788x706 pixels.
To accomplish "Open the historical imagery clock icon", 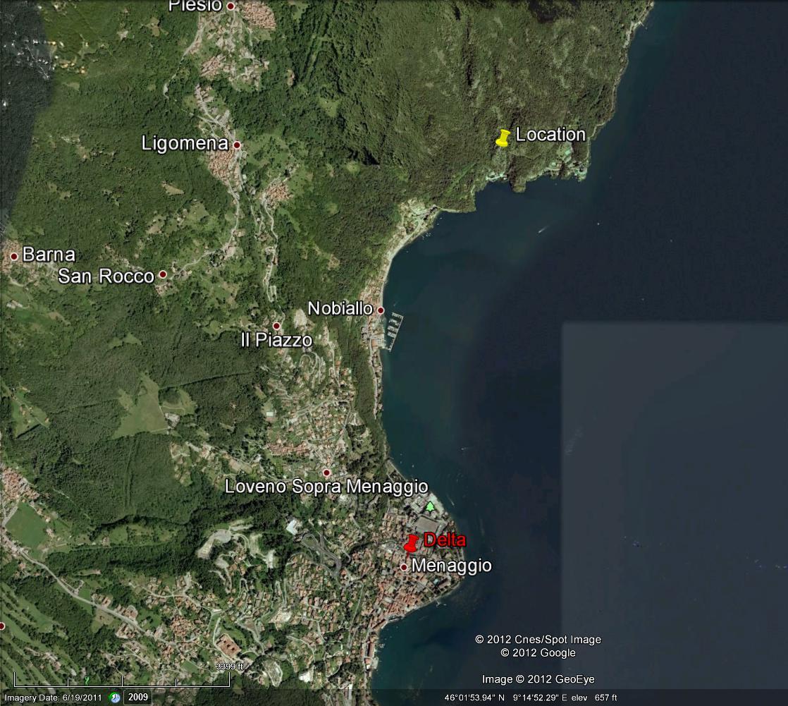I will [x=115, y=698].
